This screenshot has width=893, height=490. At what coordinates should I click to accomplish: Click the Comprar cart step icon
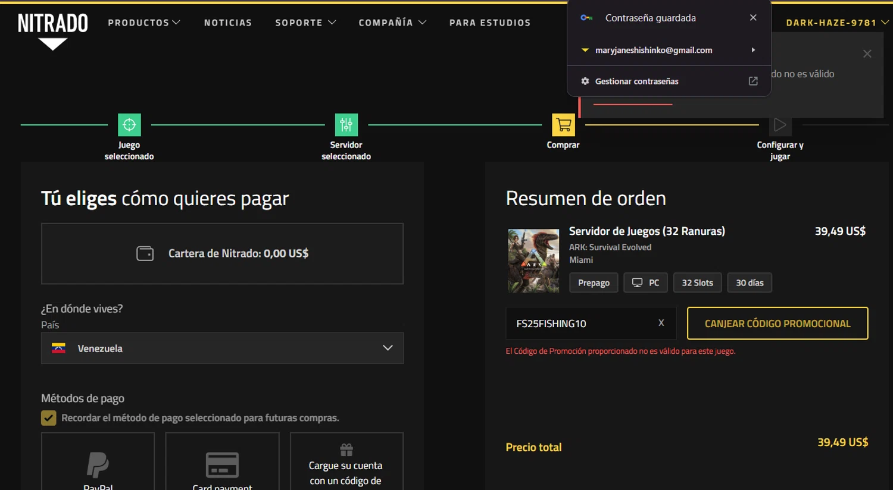[x=563, y=125]
